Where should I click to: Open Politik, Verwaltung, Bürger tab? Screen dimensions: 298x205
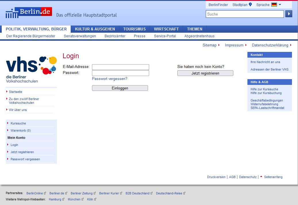36,29
